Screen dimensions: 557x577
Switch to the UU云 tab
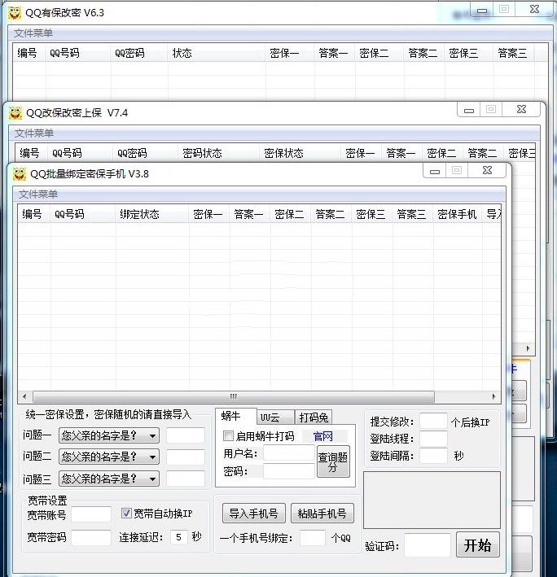tap(275, 417)
